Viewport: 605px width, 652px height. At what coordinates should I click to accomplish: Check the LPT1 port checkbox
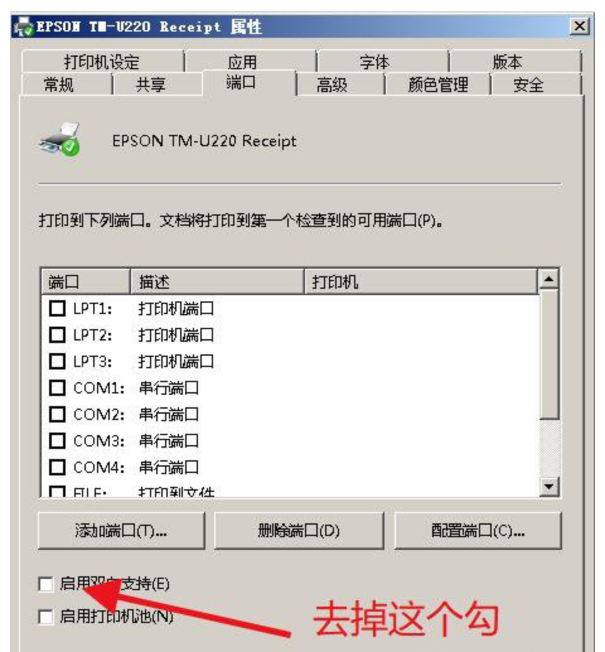click(57, 309)
